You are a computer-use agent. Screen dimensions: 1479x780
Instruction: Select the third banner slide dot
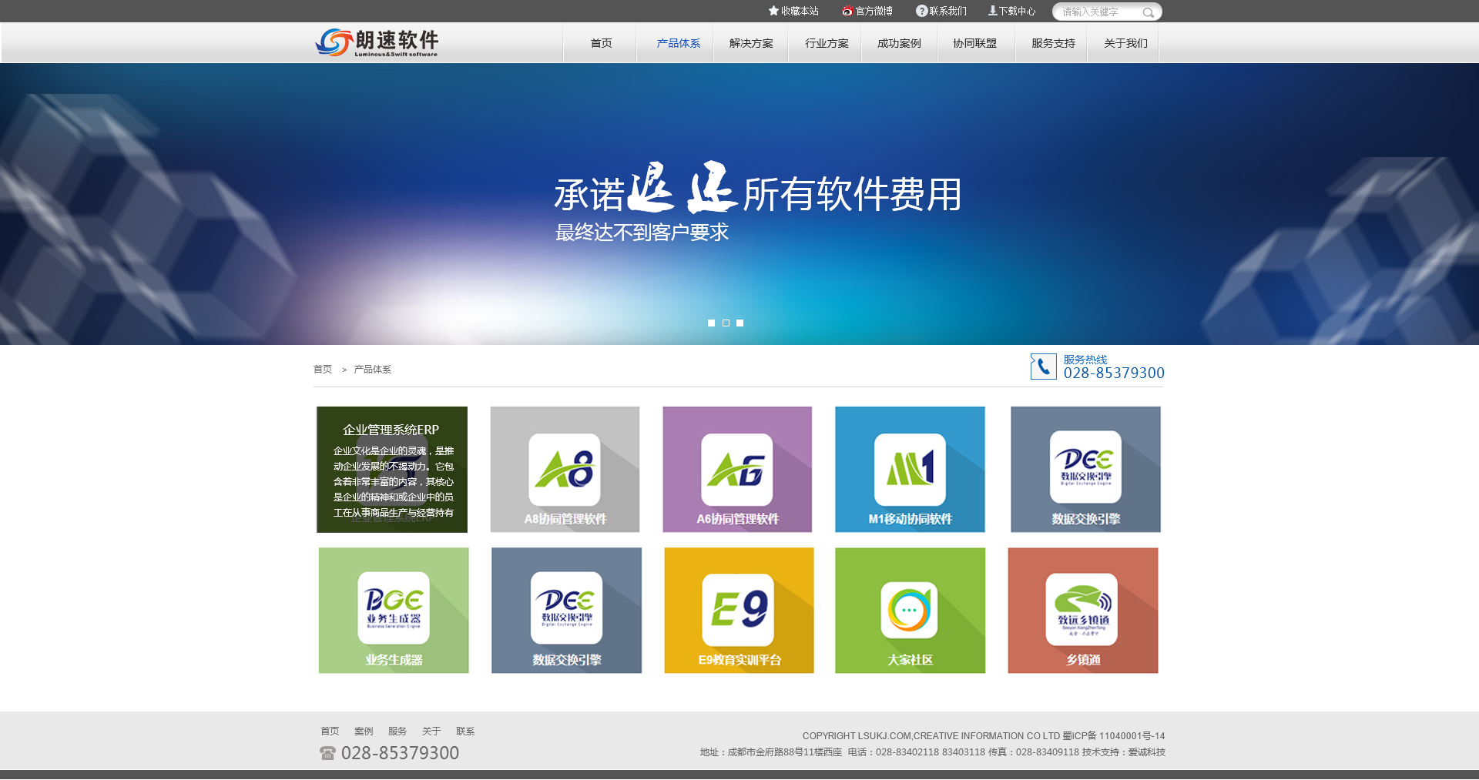click(739, 323)
